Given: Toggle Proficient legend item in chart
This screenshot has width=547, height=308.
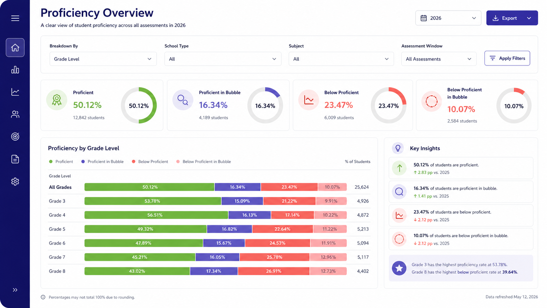Looking at the screenshot, I should pyautogui.click(x=61, y=162).
